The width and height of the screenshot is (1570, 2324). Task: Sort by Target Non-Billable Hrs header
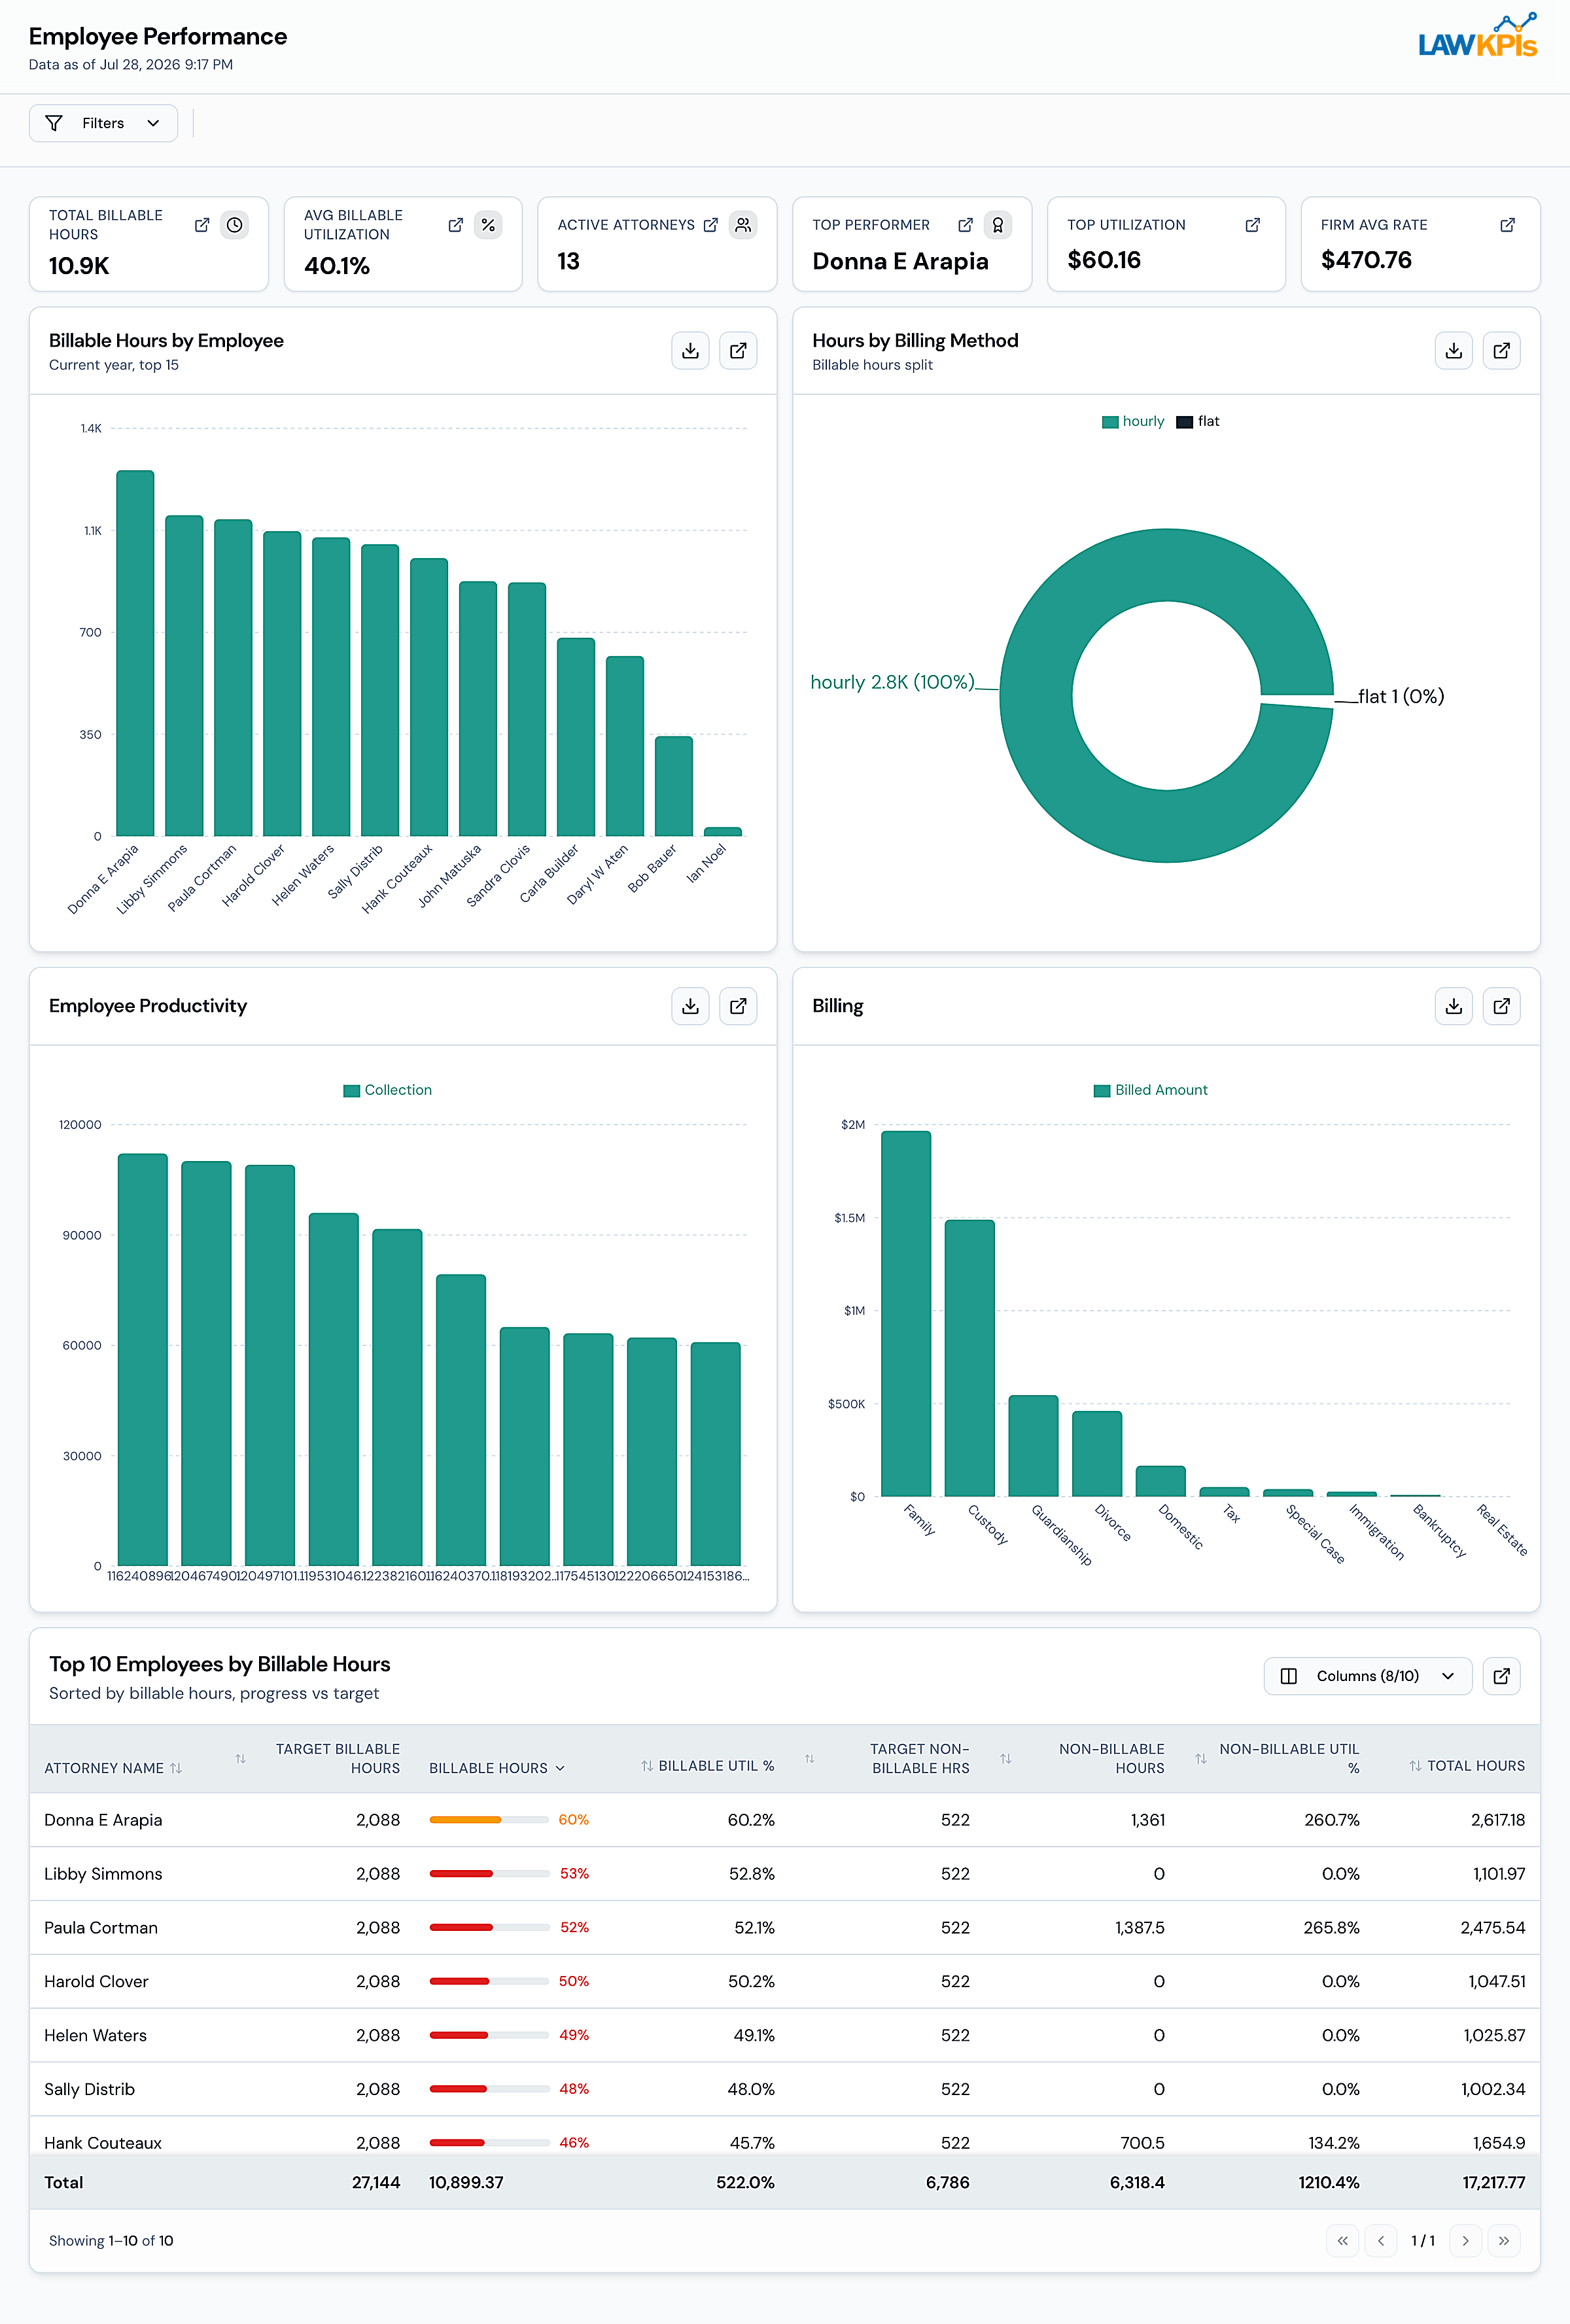tap(887, 1758)
